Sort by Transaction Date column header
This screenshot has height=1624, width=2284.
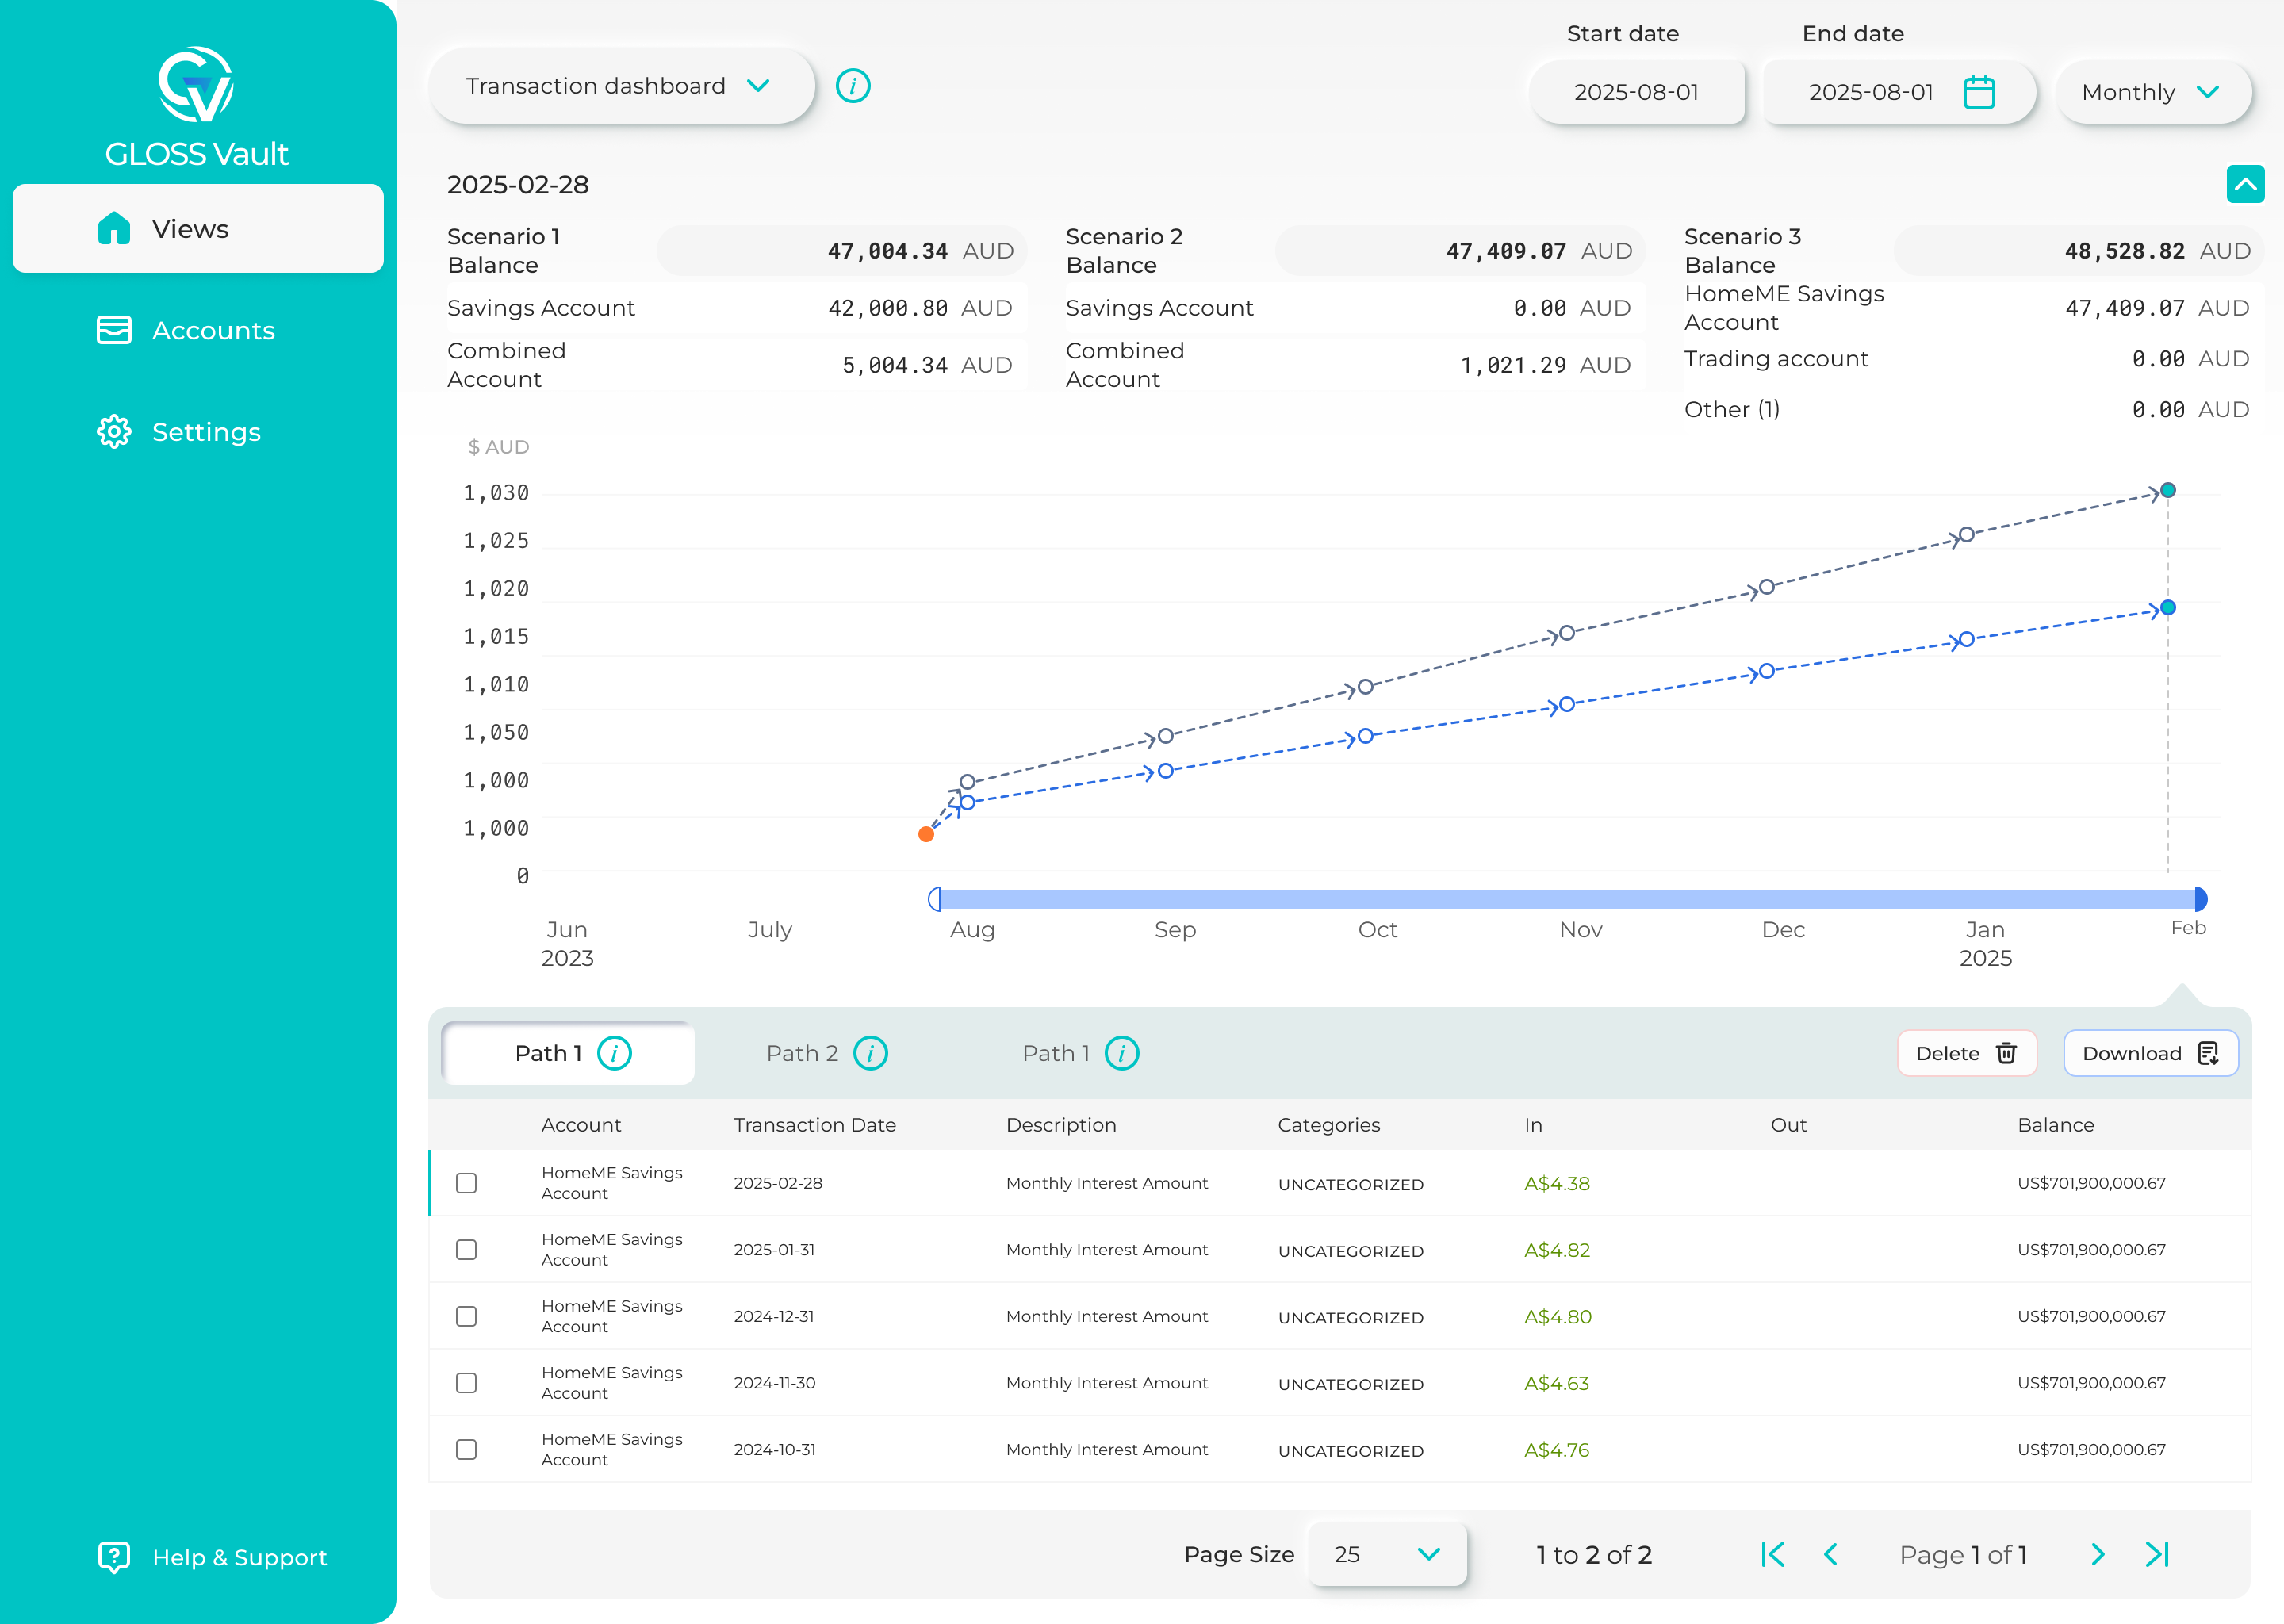(814, 1125)
